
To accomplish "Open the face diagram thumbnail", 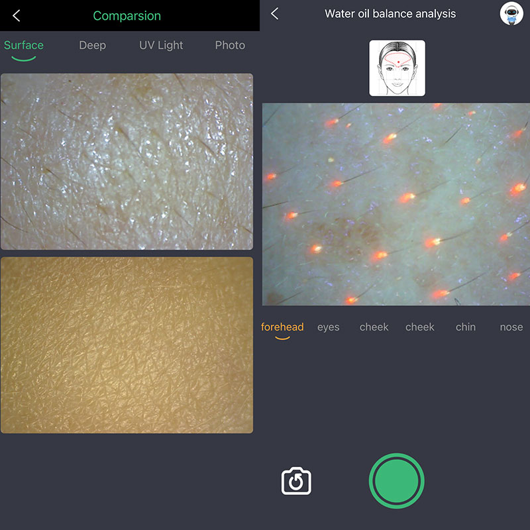I will 397,68.
